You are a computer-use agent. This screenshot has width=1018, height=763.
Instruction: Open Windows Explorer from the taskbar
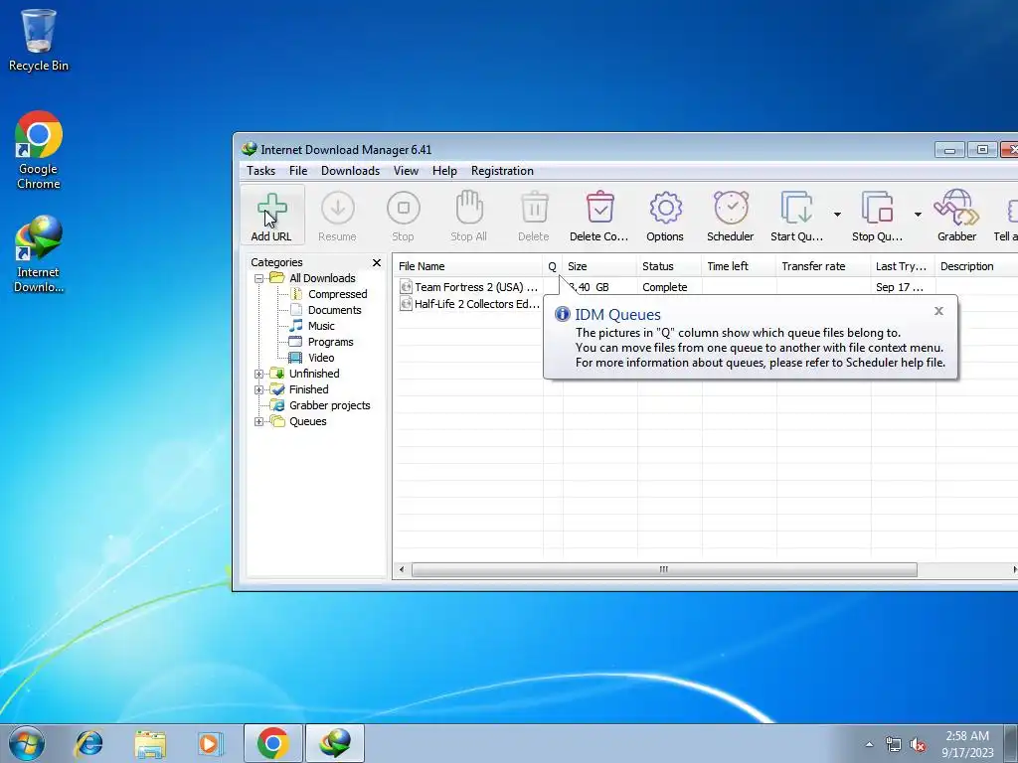(x=150, y=743)
